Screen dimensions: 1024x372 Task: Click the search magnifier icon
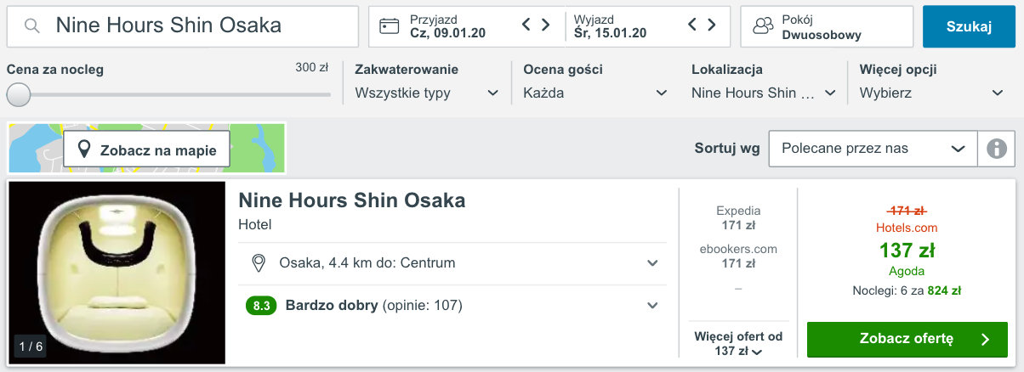32,26
